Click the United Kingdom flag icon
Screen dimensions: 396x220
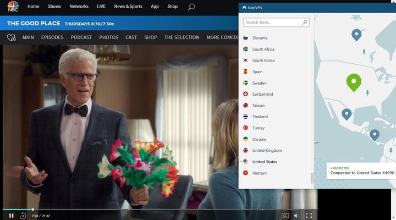point(245,150)
